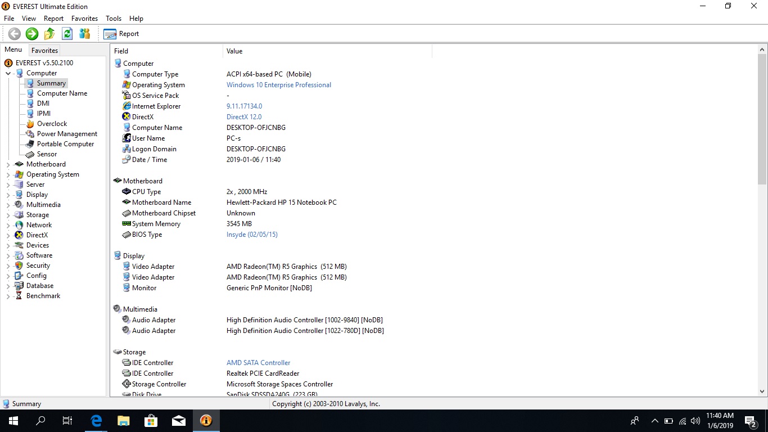Open the Report menu
Image resolution: width=768 pixels, height=432 pixels.
(x=54, y=19)
